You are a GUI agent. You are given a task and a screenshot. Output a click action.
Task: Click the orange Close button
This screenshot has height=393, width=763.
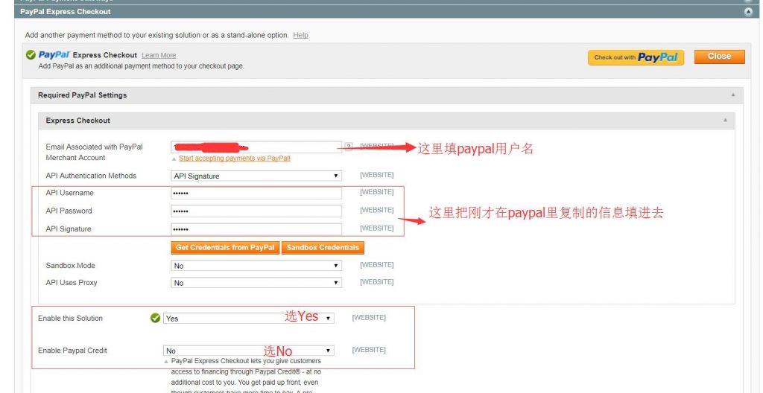[719, 57]
